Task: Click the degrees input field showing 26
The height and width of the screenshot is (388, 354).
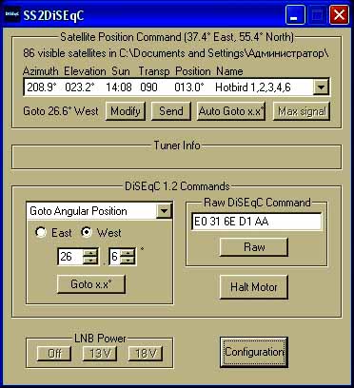Action: tap(70, 257)
